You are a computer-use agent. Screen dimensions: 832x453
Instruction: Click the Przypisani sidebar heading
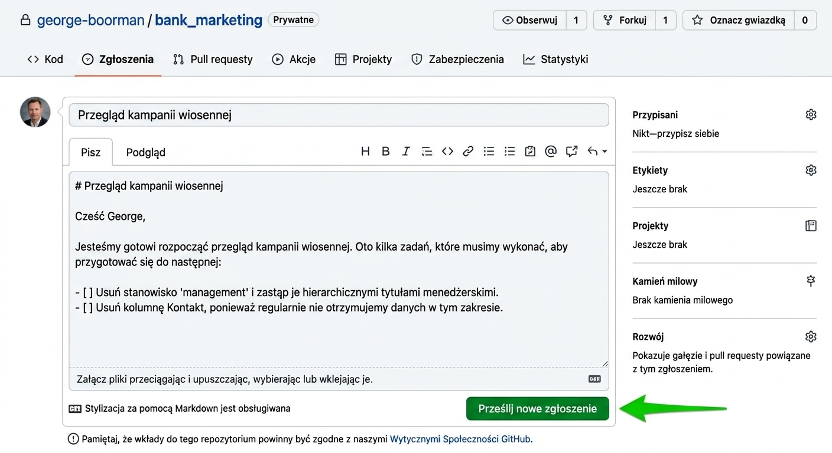click(x=655, y=115)
